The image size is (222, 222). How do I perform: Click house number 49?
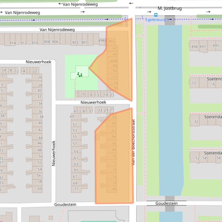pyautogui.click(x=72, y=116)
